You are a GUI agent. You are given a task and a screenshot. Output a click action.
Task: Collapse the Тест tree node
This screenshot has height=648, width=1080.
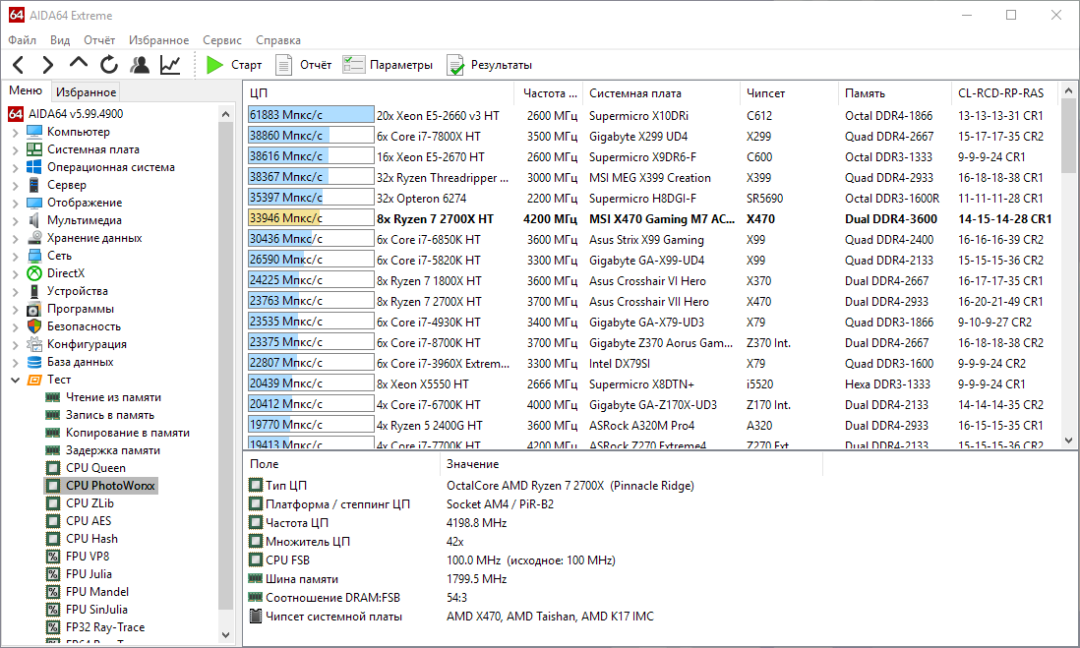tap(15, 380)
